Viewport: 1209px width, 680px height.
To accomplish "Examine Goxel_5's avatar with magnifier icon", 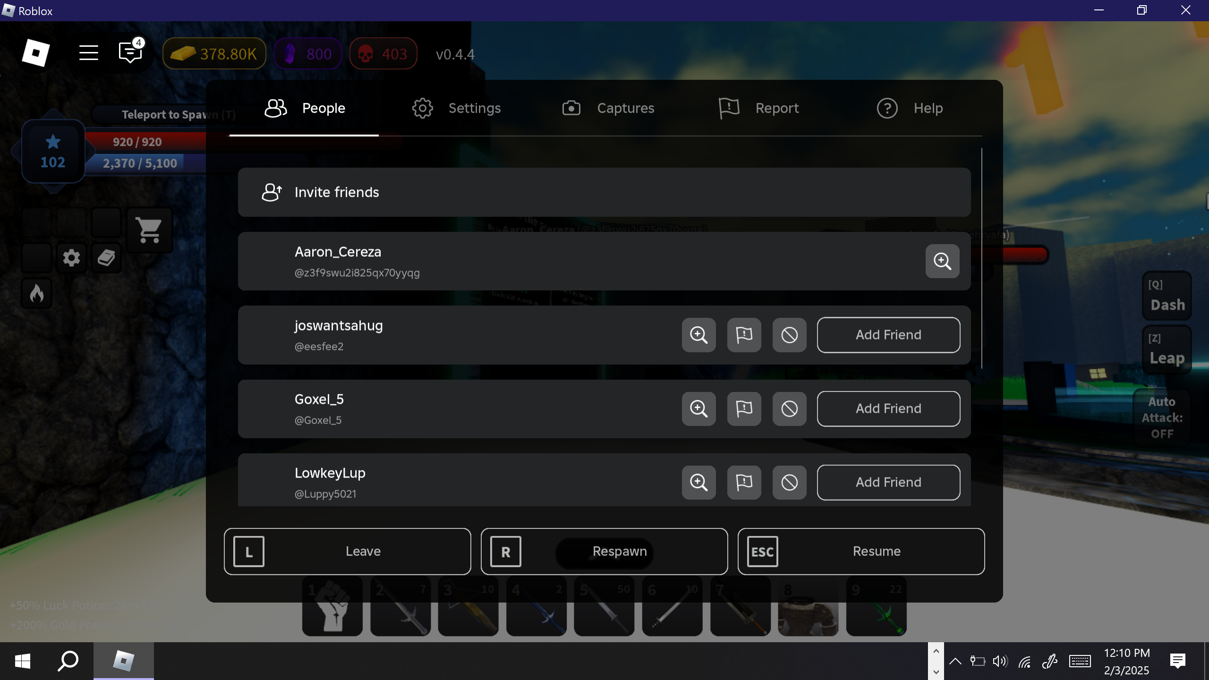I will click(698, 408).
